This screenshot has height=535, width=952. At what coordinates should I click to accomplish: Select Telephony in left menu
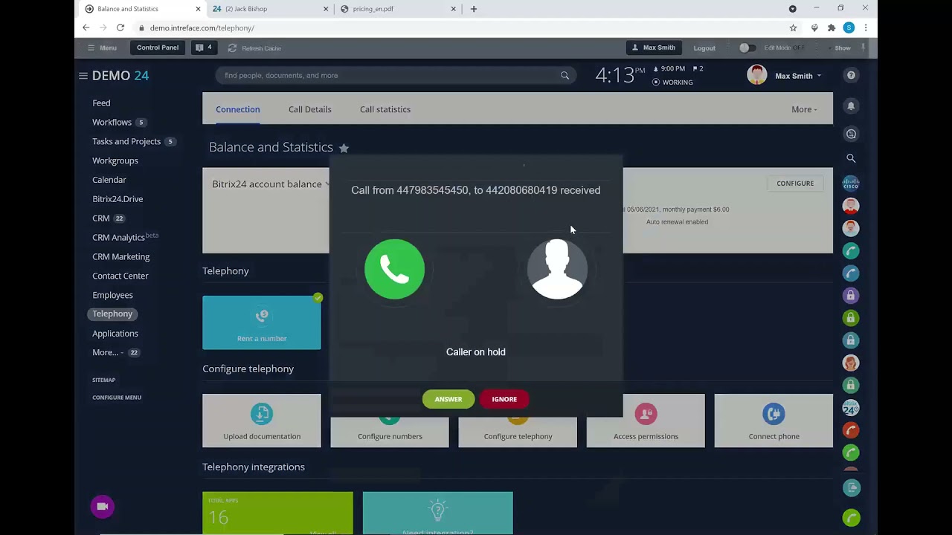click(112, 314)
